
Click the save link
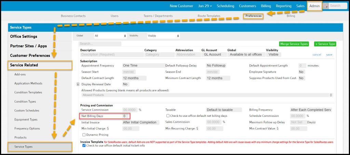(329, 55)
